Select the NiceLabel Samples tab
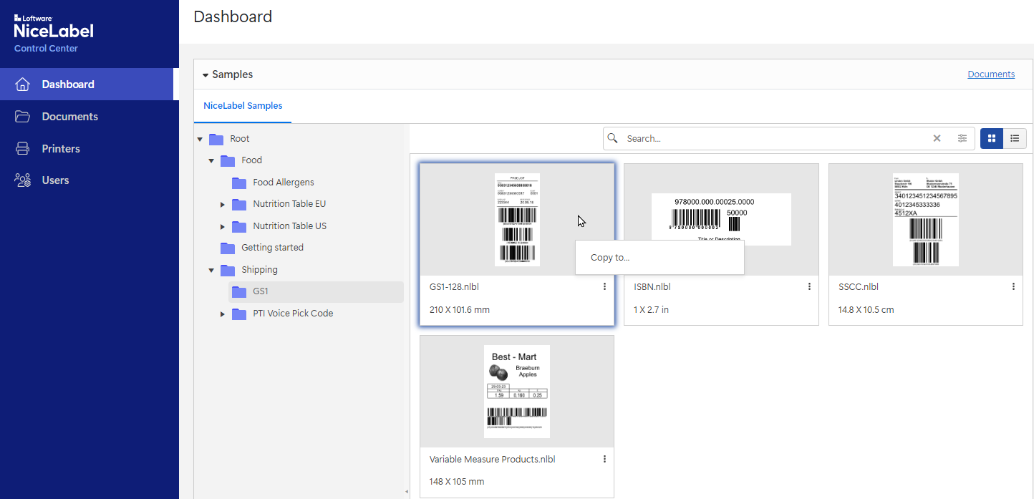Viewport: 1034px width, 499px height. point(243,106)
